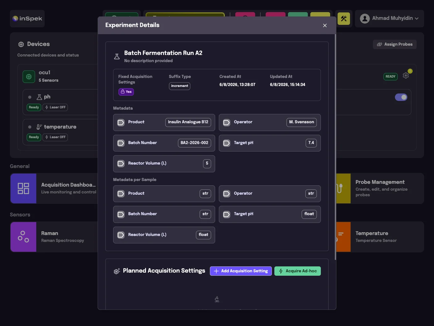Click the Yes lock badge for fixed settings
Image resolution: width=434 pixels, height=326 pixels.
tap(126, 92)
